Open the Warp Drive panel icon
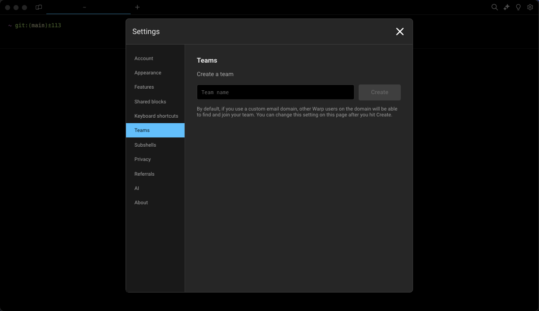 (39, 8)
